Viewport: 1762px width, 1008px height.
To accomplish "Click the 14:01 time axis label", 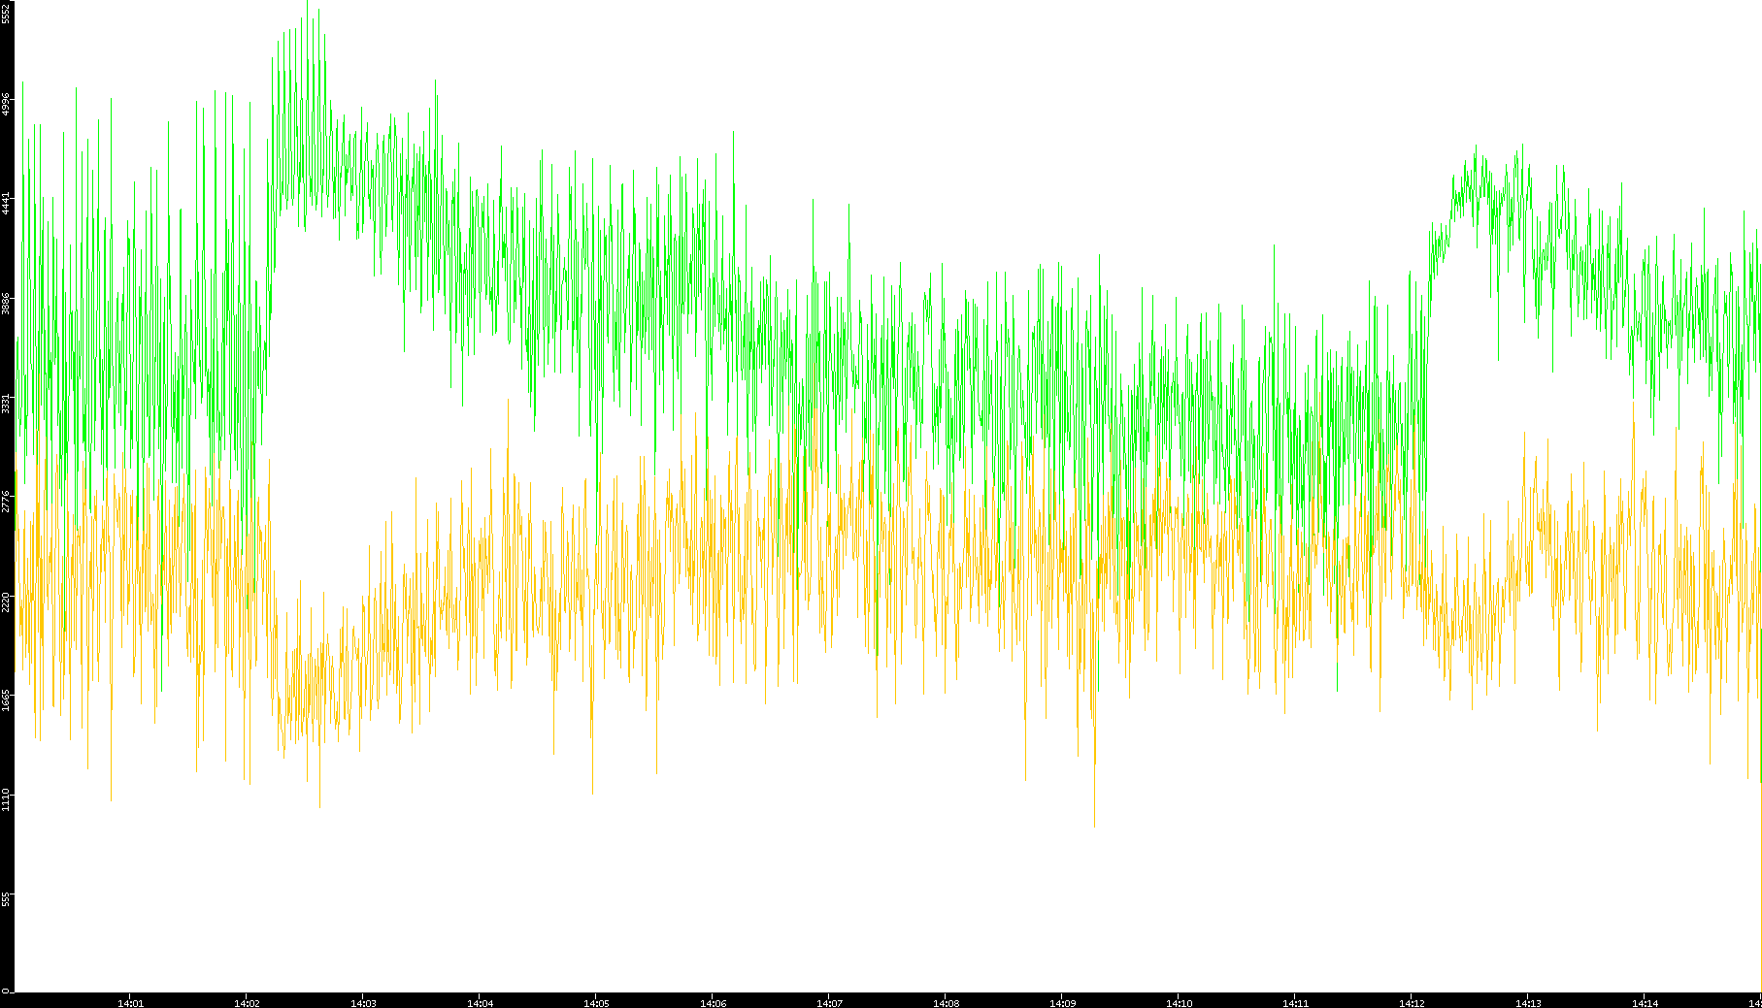I will pos(130,1002).
